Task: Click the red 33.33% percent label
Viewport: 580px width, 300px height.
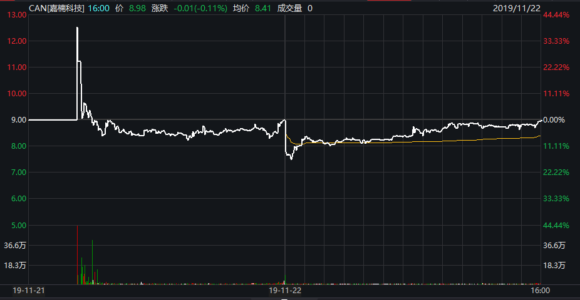Action: (556, 41)
